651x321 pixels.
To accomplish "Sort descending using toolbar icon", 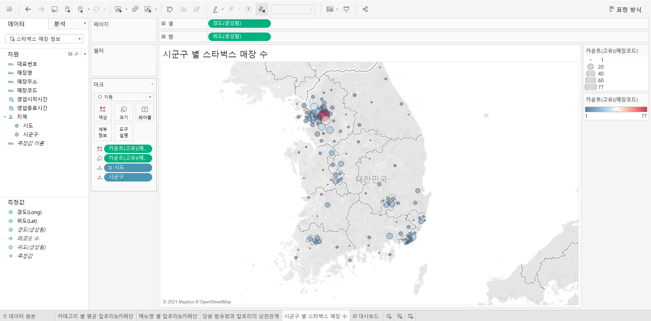I will [196, 9].
